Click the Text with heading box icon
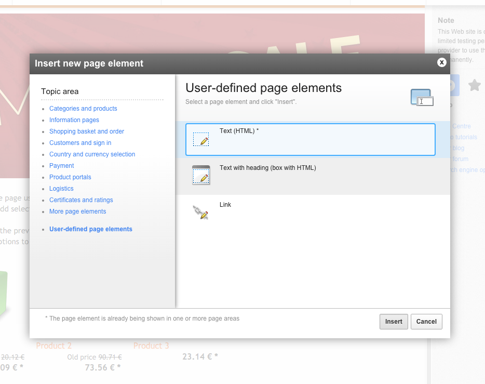 pos(201,176)
